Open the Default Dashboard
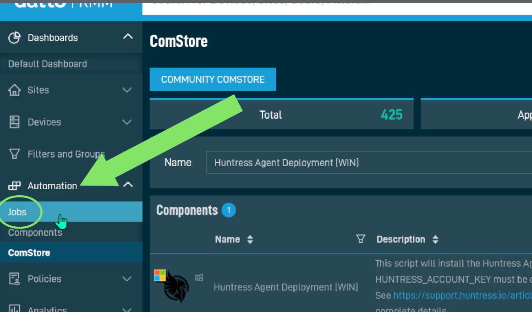 pyautogui.click(x=48, y=64)
